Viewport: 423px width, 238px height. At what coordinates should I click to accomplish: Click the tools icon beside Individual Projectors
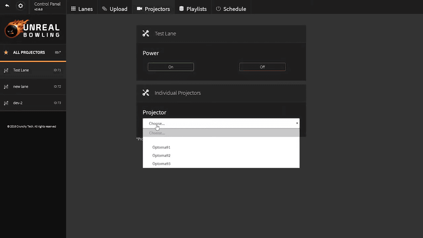(x=146, y=93)
